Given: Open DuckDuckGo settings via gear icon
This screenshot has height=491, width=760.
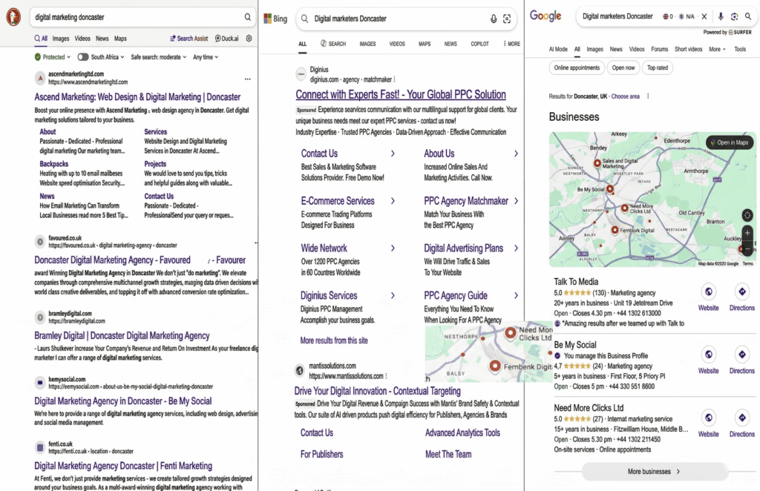Looking at the screenshot, I should pyautogui.click(x=249, y=37).
